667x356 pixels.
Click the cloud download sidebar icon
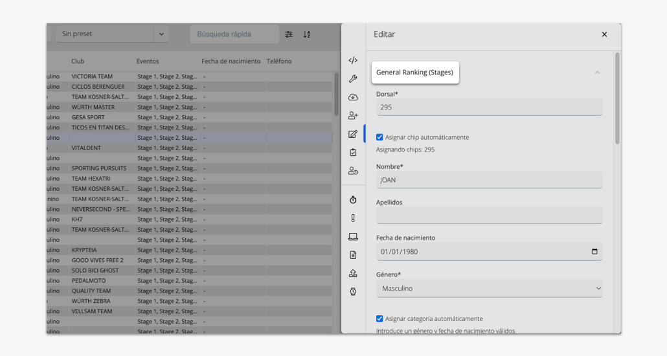[x=353, y=97]
